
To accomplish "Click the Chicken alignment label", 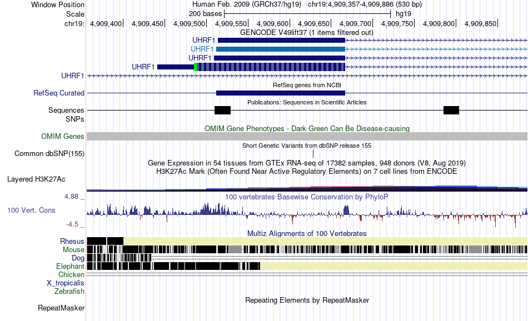I will tap(71, 274).
